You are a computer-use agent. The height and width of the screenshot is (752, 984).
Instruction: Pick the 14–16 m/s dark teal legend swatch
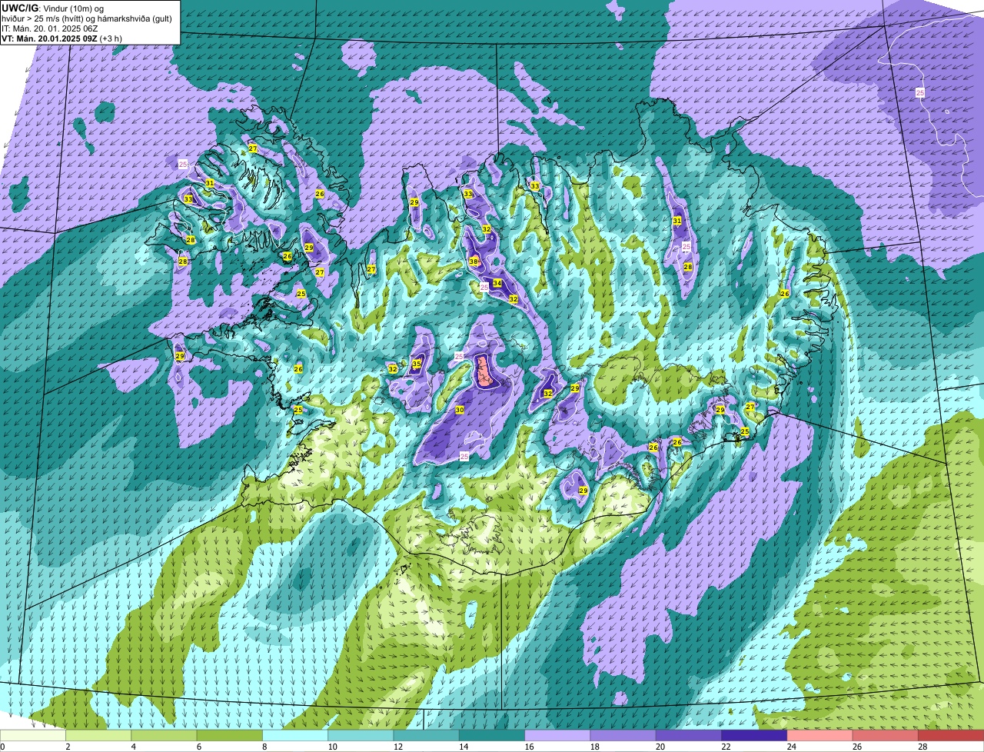pos(492,735)
